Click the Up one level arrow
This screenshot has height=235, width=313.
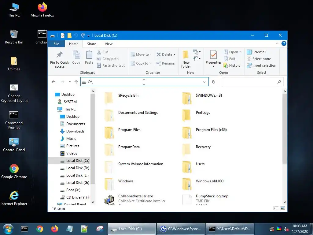[x=76, y=82]
